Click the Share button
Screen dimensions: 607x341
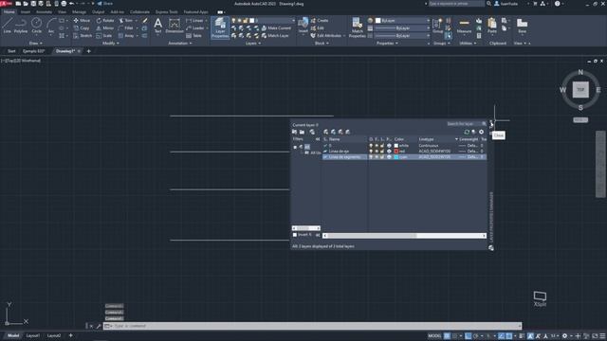105,4
